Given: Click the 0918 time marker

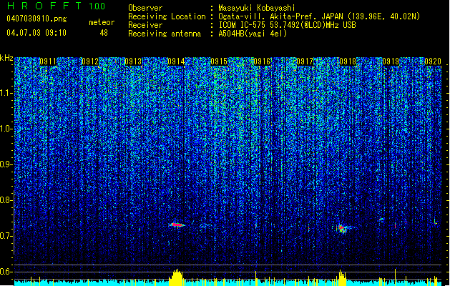Looking at the screenshot, I should (348, 61).
